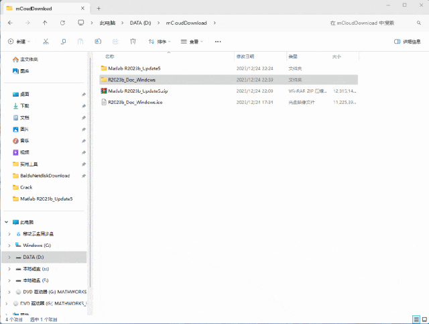Open the Sort dropdown menu
Viewport: 429px width, 324px height.
160,42
